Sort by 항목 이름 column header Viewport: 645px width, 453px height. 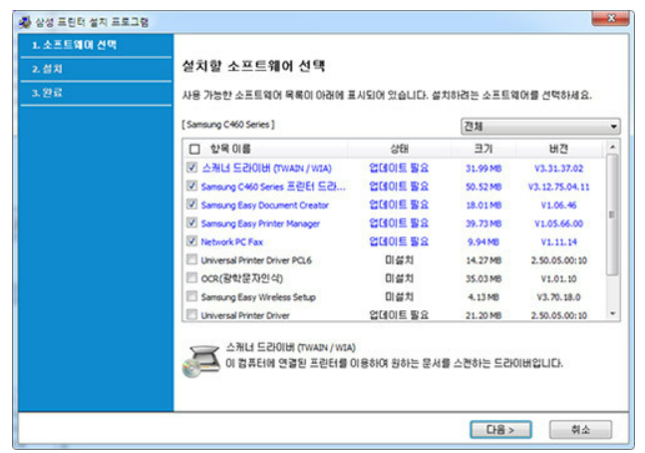pyautogui.click(x=230, y=149)
